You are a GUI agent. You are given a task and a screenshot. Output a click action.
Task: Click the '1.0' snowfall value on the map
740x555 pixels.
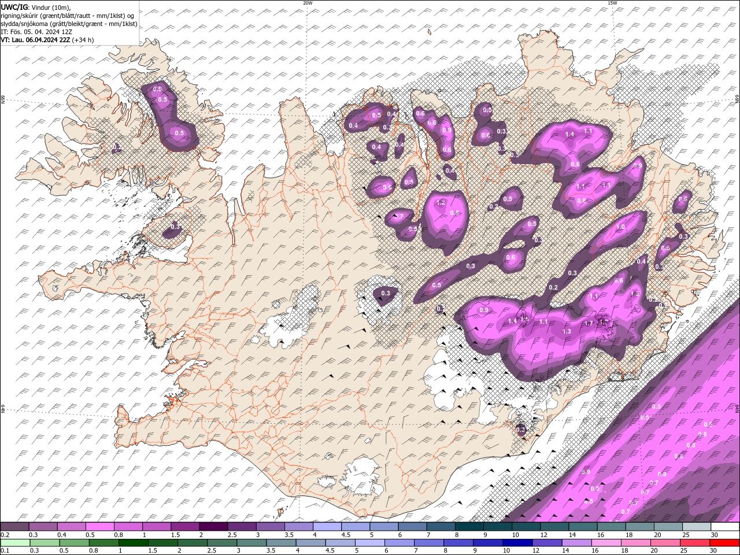(621, 227)
